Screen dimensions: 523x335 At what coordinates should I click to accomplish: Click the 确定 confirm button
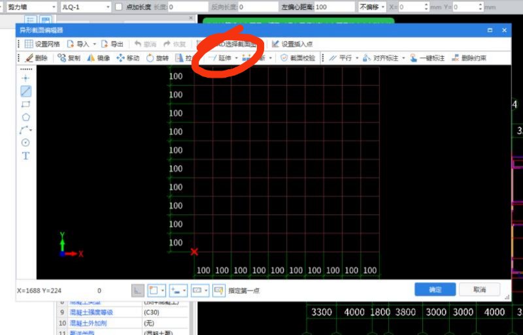point(435,289)
